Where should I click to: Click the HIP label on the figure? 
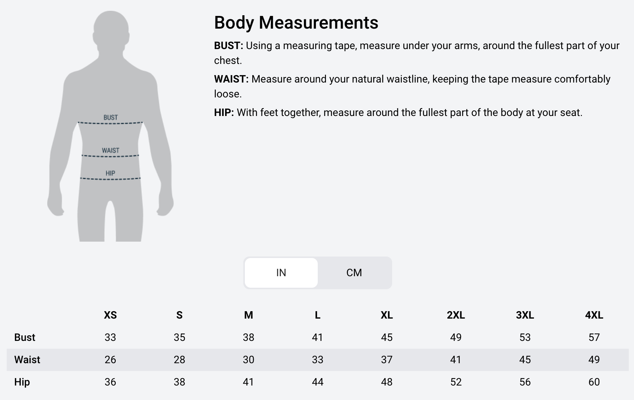point(110,173)
